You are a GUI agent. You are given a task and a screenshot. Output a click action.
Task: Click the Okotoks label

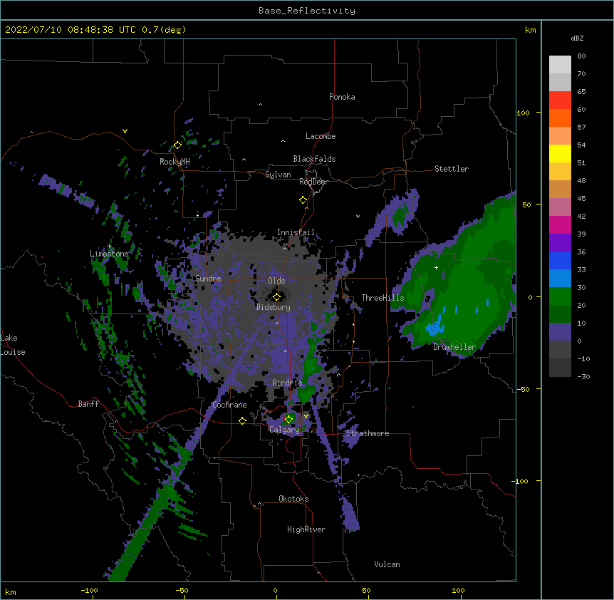tap(293, 499)
